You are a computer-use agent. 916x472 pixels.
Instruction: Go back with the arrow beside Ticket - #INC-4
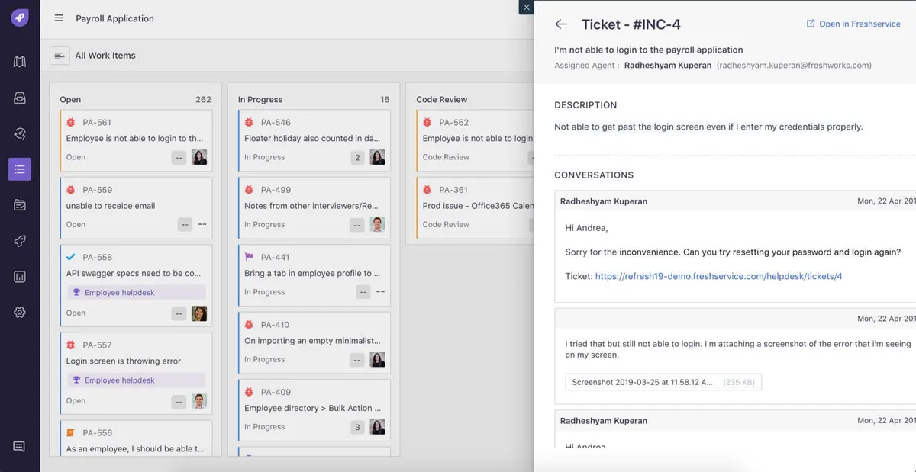click(561, 24)
